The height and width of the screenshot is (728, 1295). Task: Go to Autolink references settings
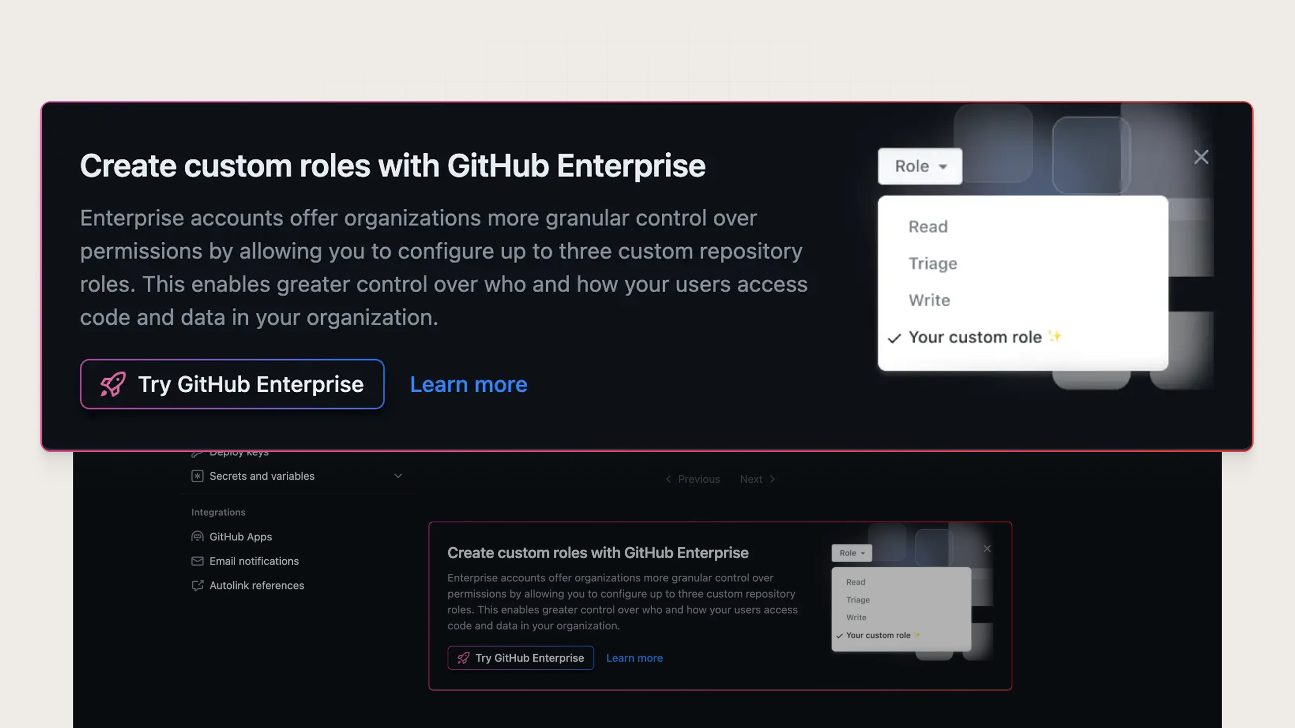257,585
